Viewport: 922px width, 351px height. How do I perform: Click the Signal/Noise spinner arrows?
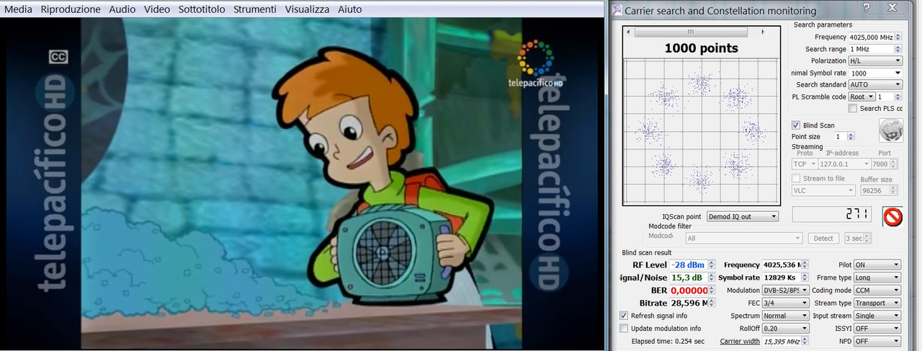pyautogui.click(x=712, y=277)
